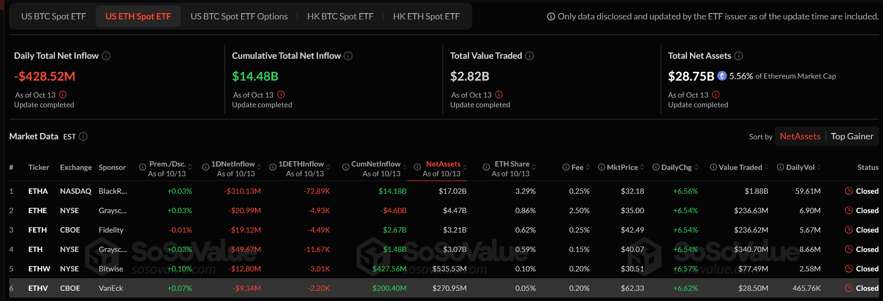Viewport: 883px width, 301px height.
Task: Click red alert icon under Daily Total Net Inflow
Action: pyautogui.click(x=63, y=95)
